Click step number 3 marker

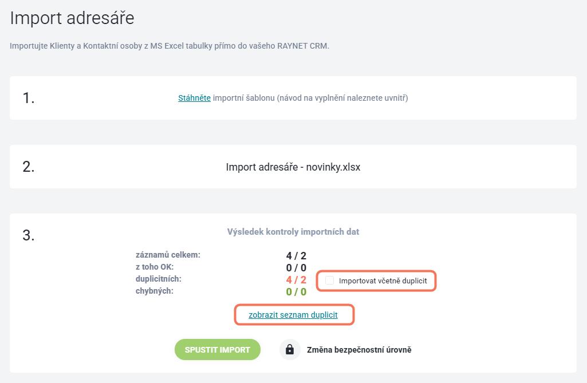click(29, 235)
